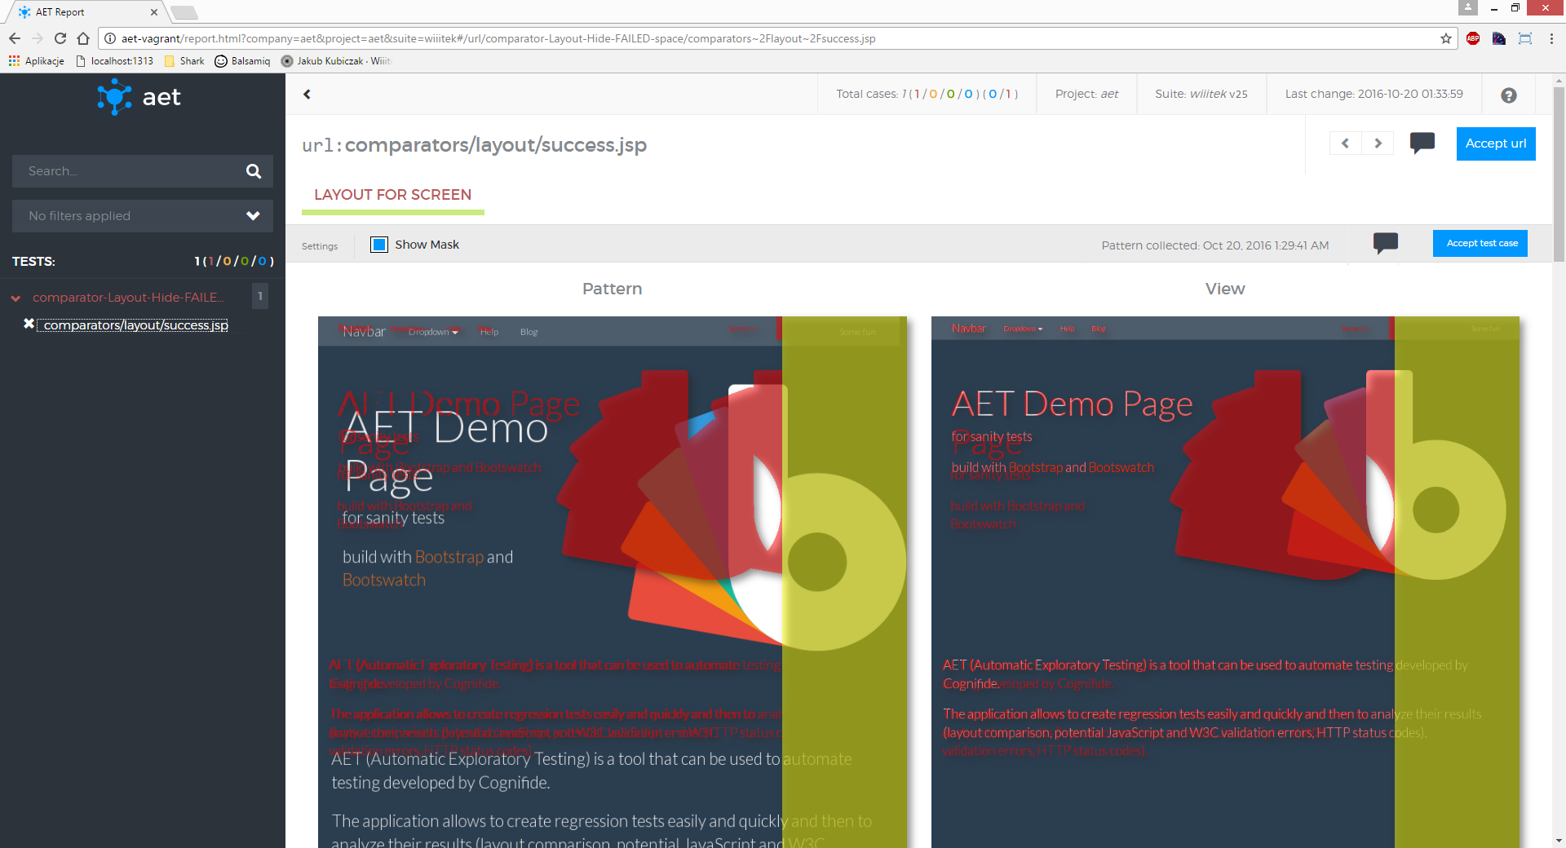Open comparators/layout/success.jsp test link
1566x848 pixels.
click(x=135, y=325)
